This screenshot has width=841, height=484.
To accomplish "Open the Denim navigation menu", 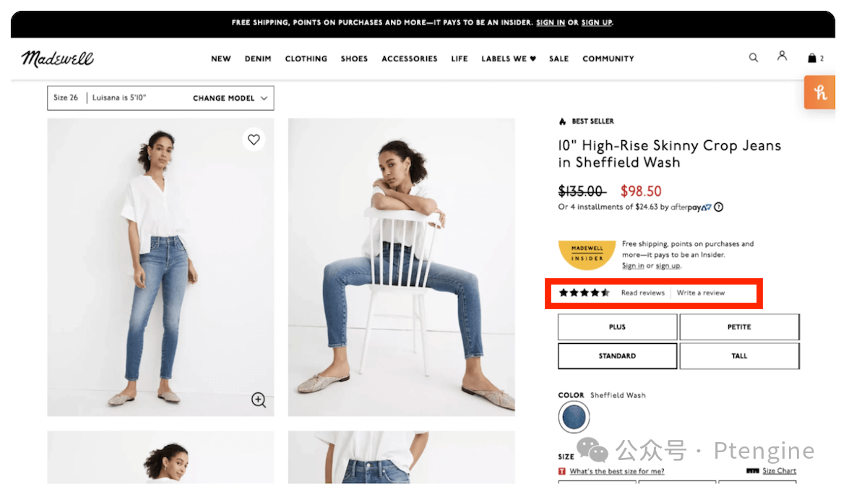I will 258,59.
